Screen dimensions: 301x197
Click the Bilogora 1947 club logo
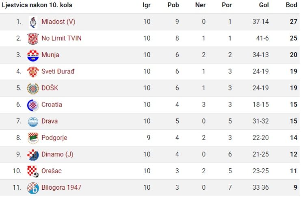click(33, 188)
